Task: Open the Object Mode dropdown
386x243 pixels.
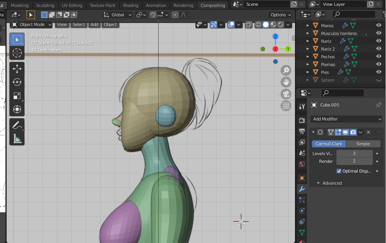Action: [32, 24]
